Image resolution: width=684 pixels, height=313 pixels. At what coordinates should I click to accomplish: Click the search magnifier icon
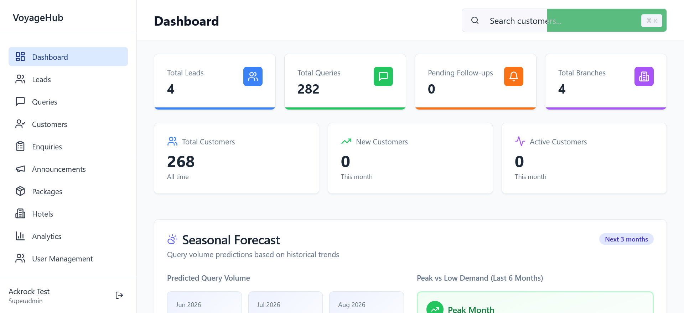(475, 20)
